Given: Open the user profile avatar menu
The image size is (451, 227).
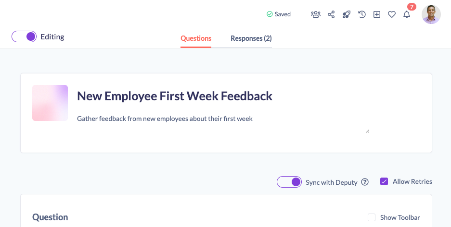Looking at the screenshot, I should 431,14.
